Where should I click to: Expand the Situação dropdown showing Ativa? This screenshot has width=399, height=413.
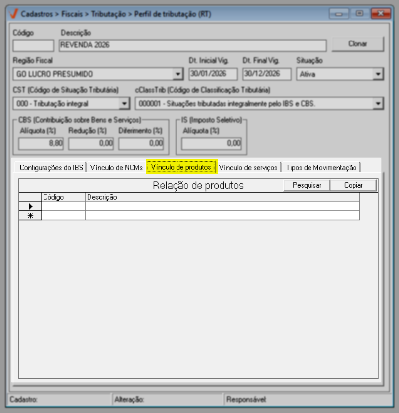click(378, 74)
